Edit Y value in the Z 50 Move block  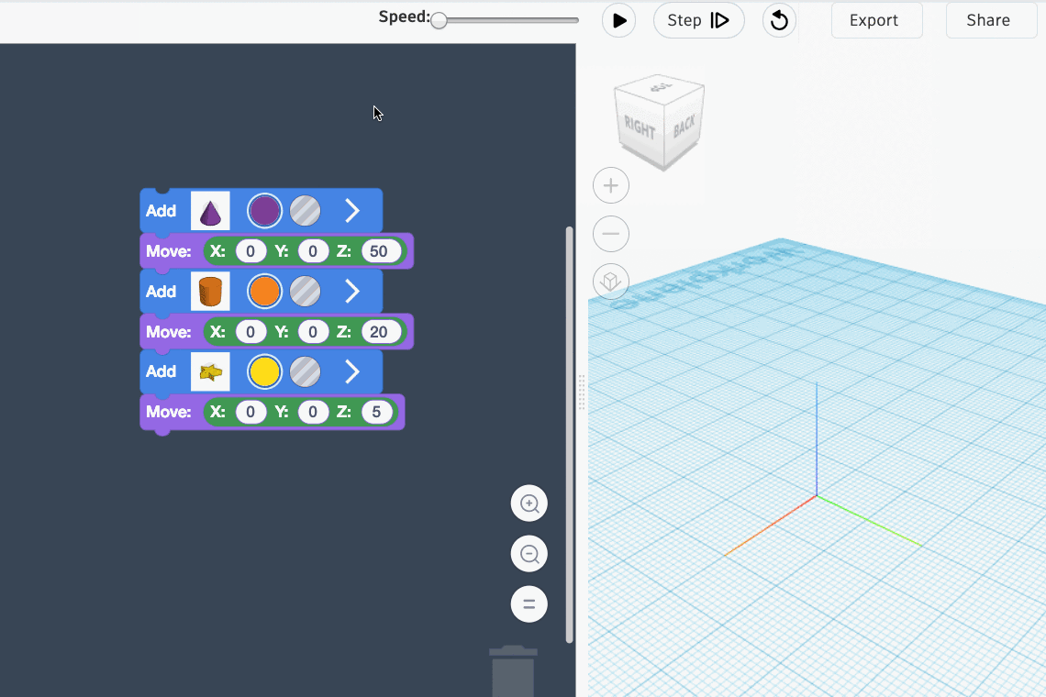coord(313,251)
